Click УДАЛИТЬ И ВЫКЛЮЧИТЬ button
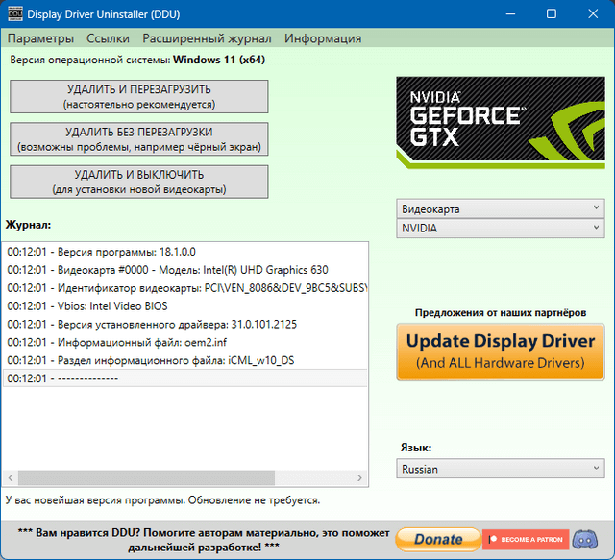This screenshot has height=560, width=615. (139, 182)
